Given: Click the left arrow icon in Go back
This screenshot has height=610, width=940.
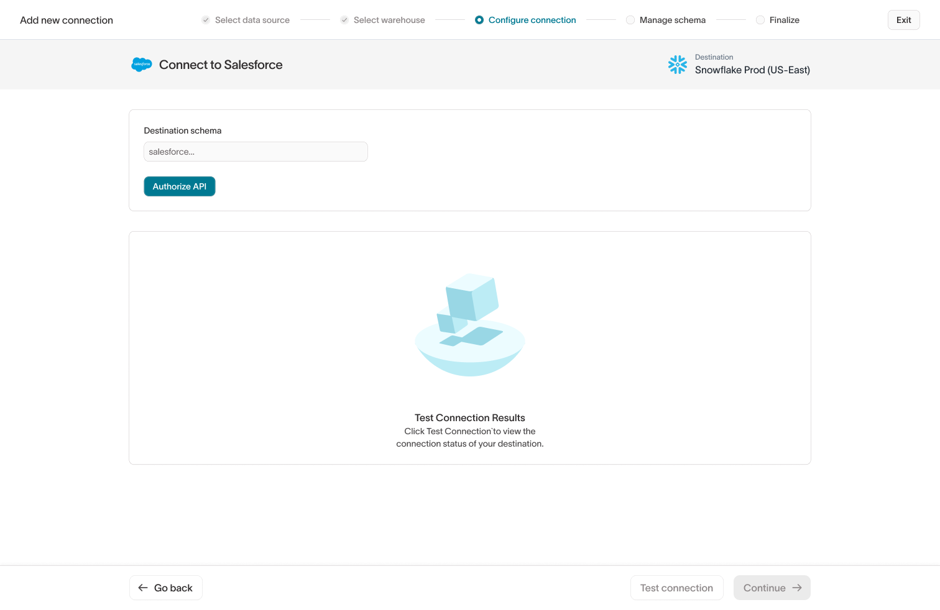Looking at the screenshot, I should (143, 588).
